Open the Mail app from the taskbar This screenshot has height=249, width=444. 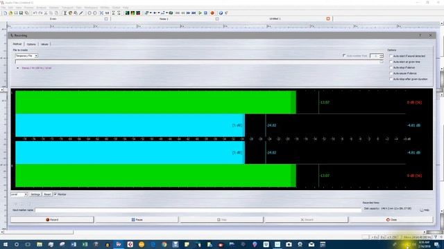click(311, 244)
